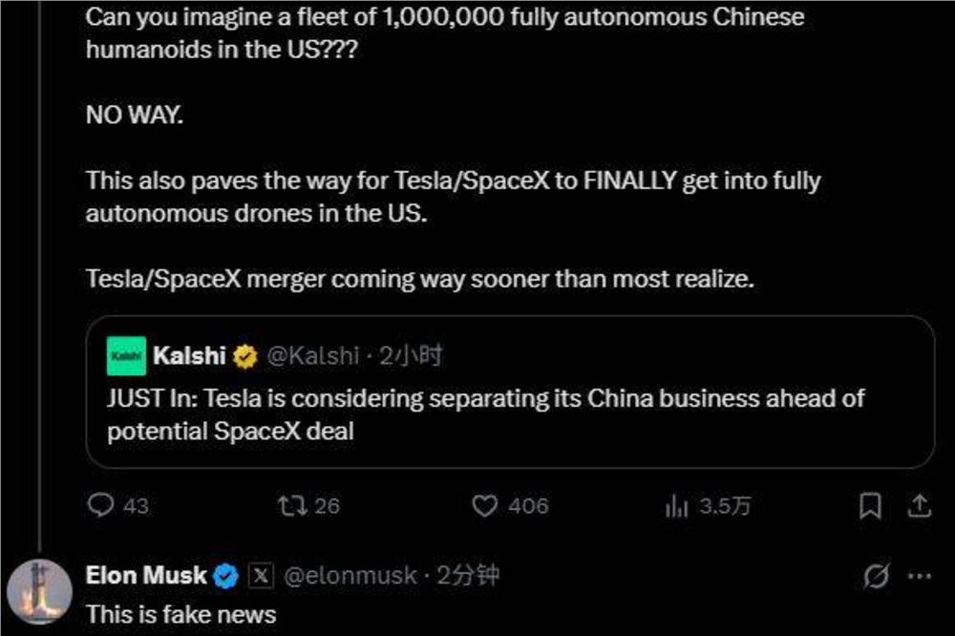
Task: Open the quoted Kalshi post about Tesla China
Action: coord(510,392)
